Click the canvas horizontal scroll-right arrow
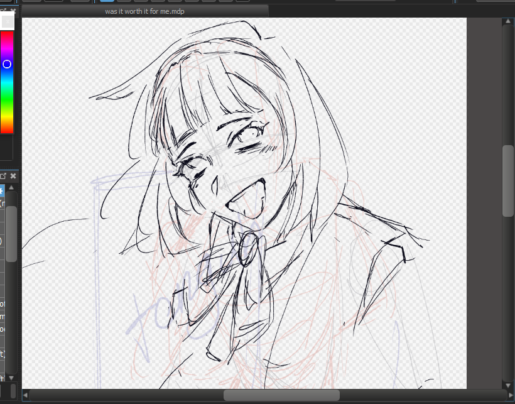 tap(511, 395)
